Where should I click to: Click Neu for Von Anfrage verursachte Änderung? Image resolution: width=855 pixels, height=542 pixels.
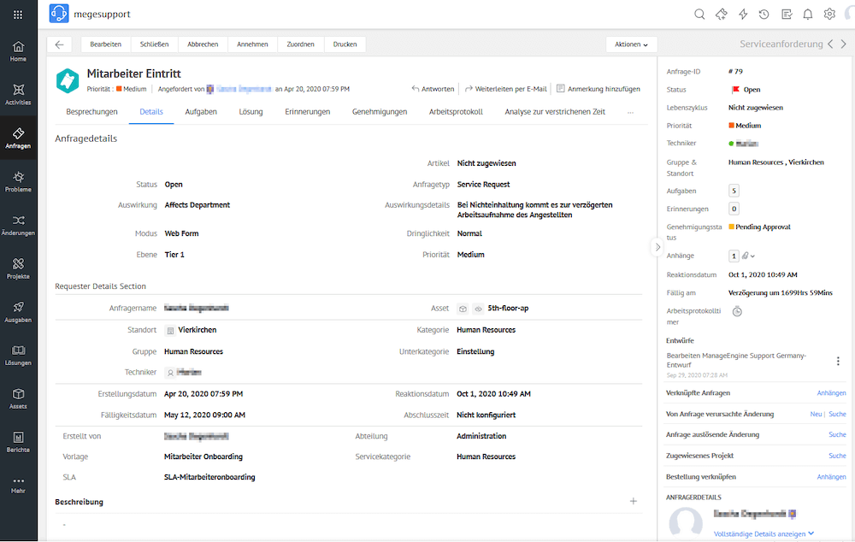point(816,415)
